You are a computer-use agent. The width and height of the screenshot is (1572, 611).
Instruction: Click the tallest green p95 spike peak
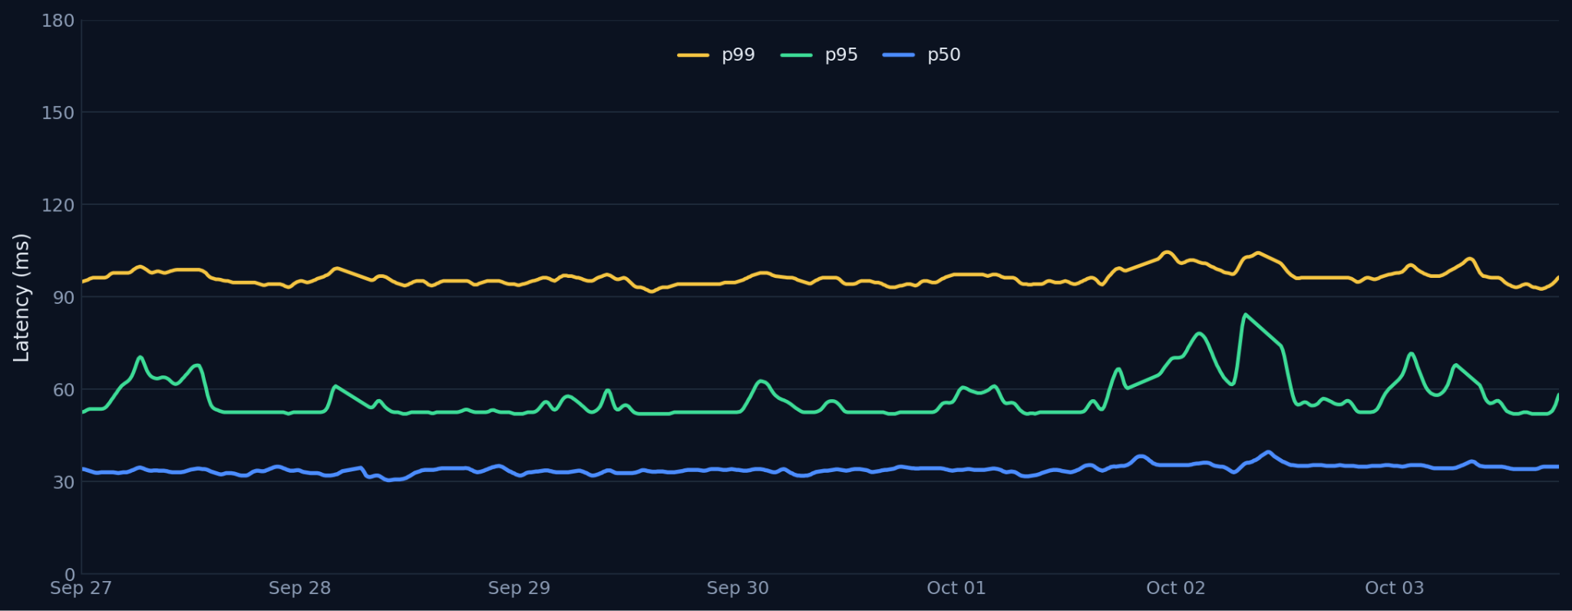(1245, 315)
